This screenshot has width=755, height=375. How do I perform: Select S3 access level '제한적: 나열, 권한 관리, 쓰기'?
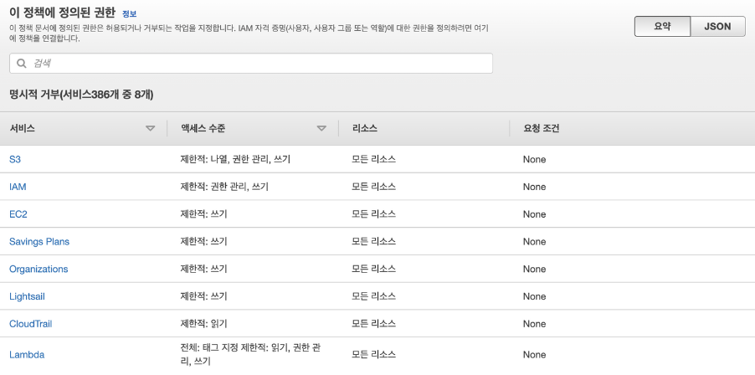[x=235, y=159]
